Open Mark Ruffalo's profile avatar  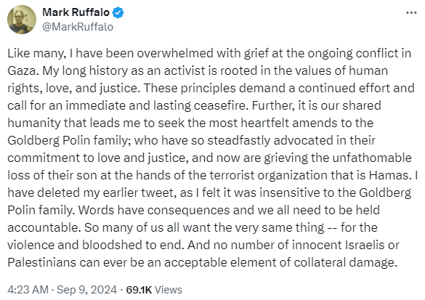[x=22, y=20]
